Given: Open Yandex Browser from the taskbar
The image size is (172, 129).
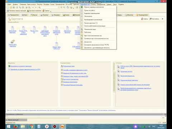Looking at the screenshot, I should tap(47, 126).
